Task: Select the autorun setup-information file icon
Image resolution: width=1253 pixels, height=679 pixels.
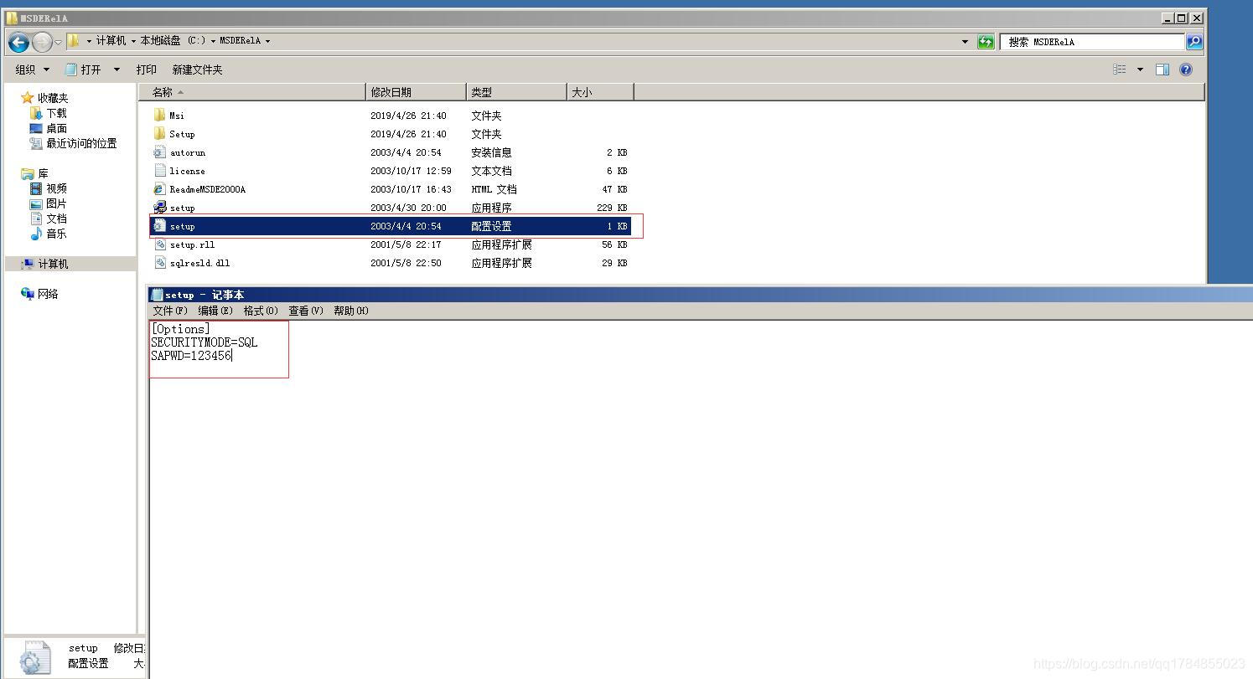Action: click(x=159, y=152)
